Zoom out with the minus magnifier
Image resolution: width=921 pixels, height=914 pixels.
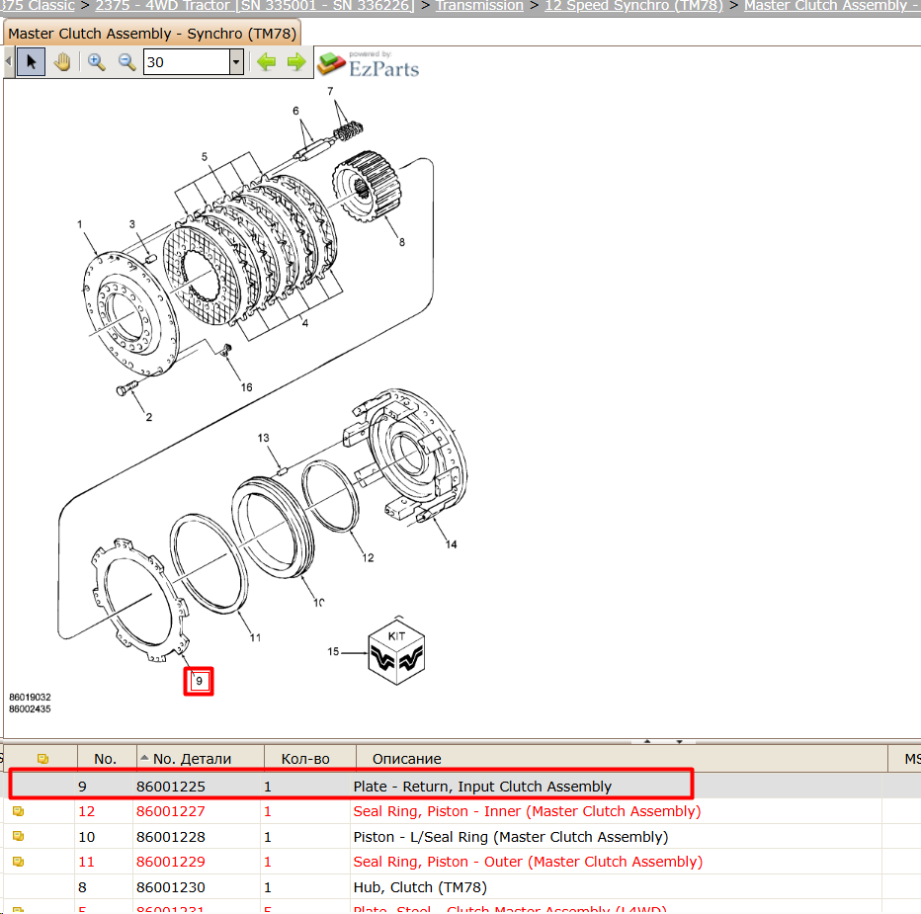click(126, 61)
